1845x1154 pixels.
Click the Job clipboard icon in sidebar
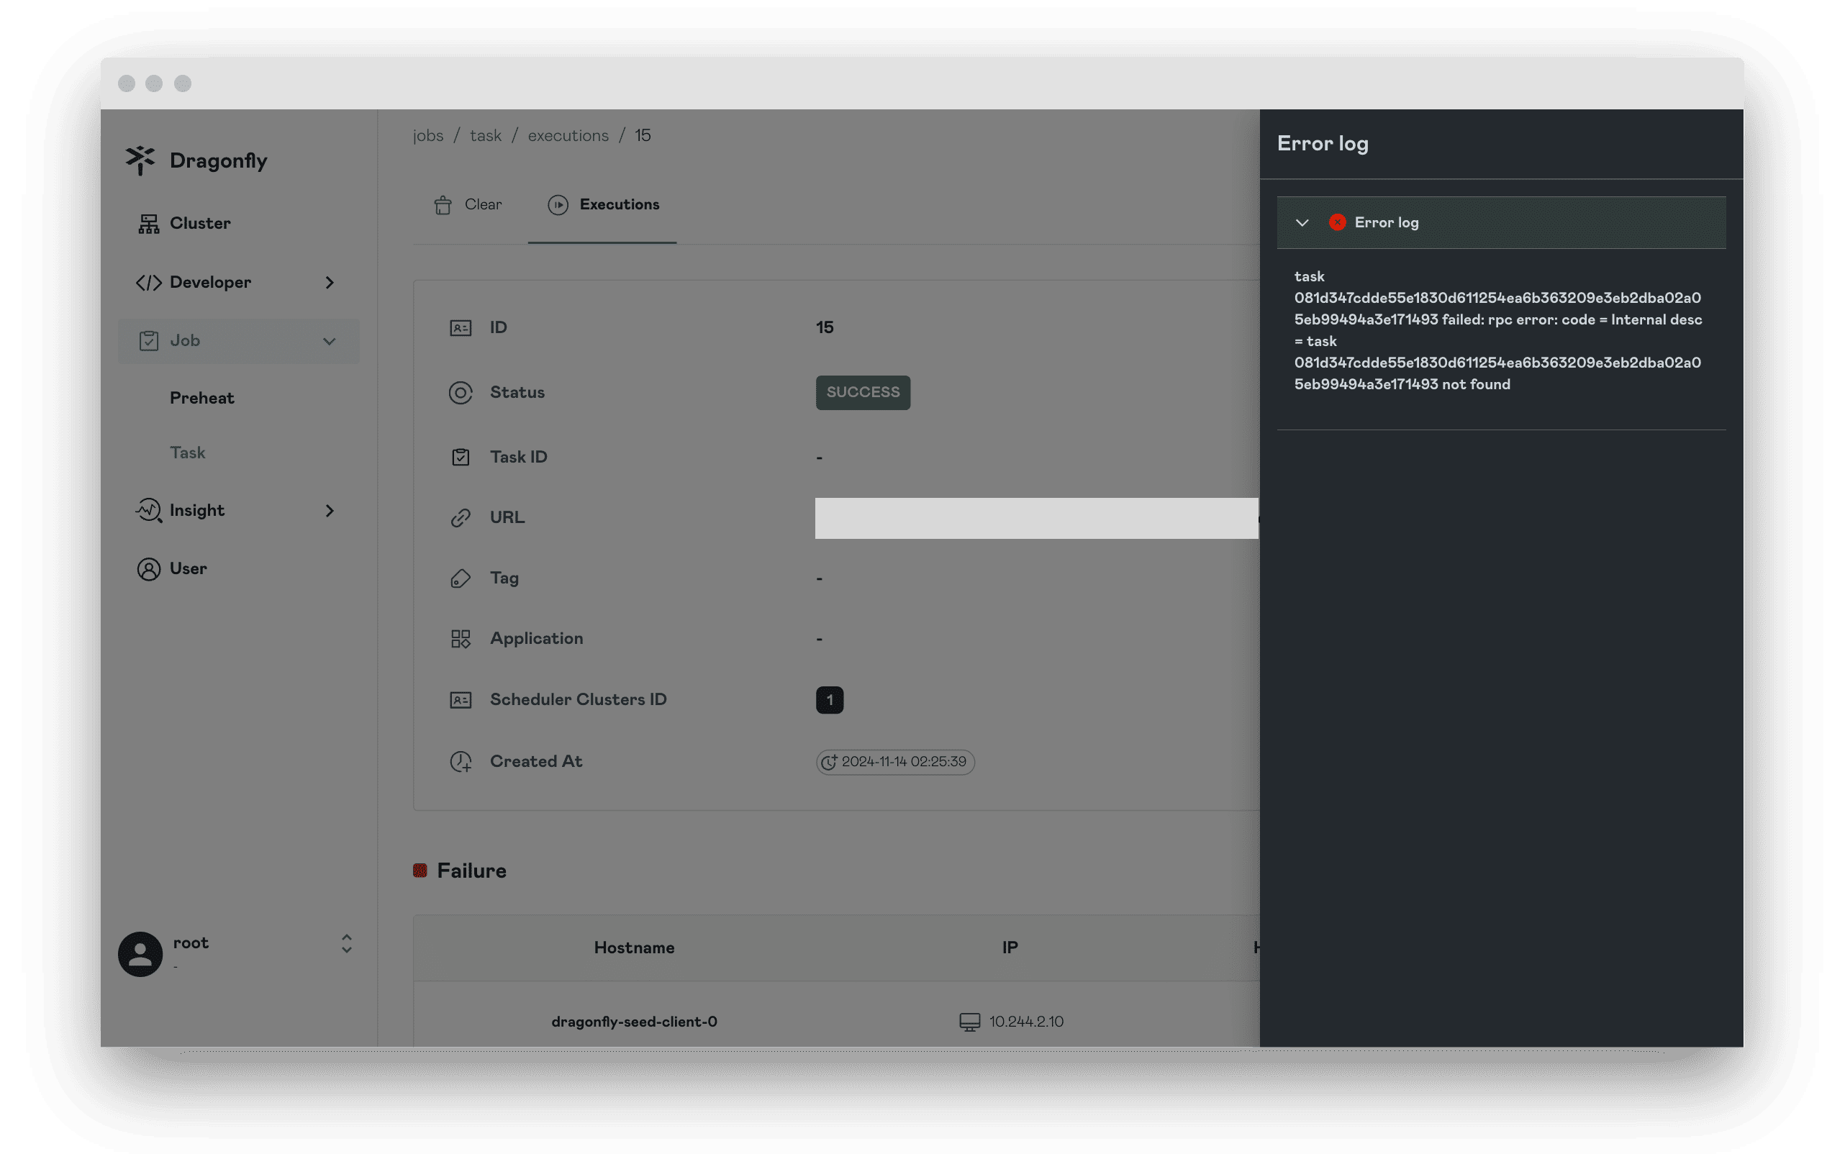tap(148, 341)
